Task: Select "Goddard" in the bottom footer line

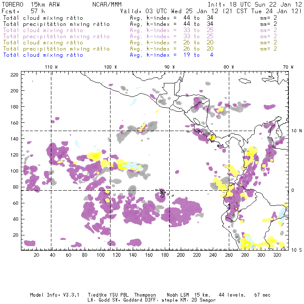Action: click(x=133, y=300)
